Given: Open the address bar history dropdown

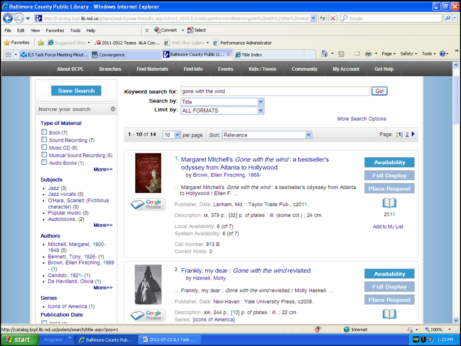Looking at the screenshot, I should [313, 18].
